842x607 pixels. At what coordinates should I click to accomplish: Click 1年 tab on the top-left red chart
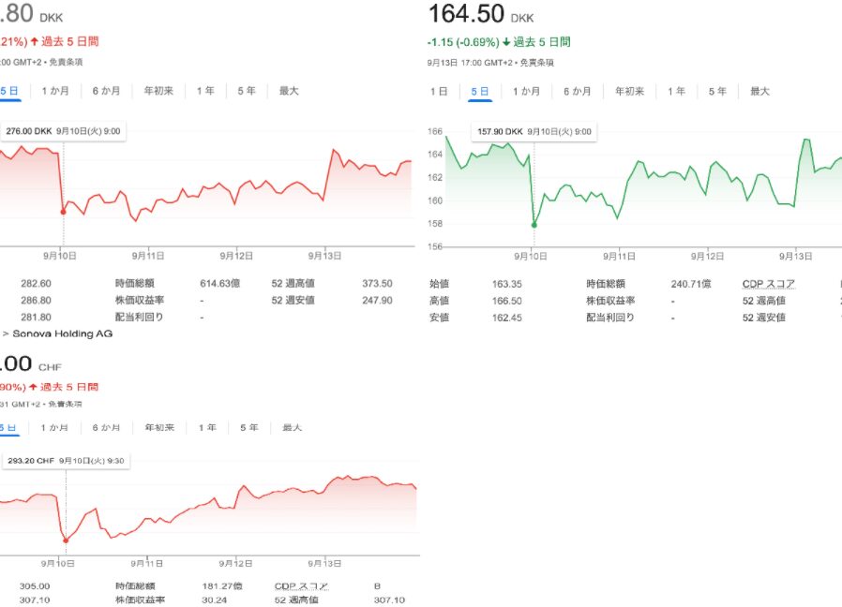[204, 91]
